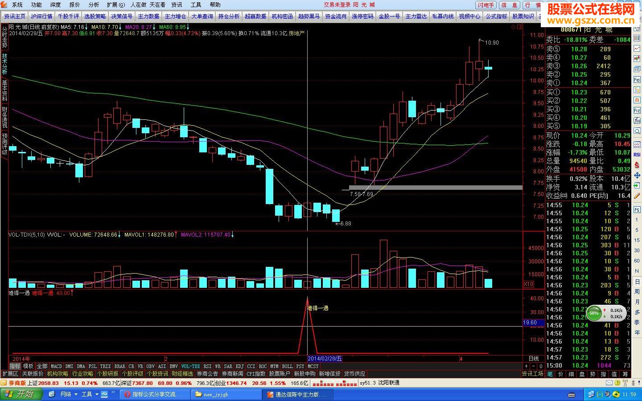Select the BOLL indicator tab
Screen dimensions: 642x401
tap(288, 366)
